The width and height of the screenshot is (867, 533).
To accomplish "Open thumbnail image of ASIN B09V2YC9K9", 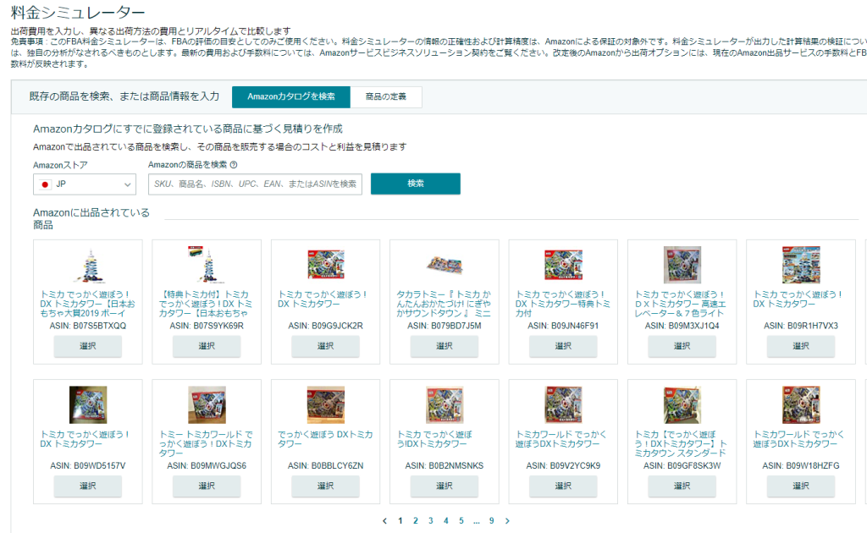I will click(x=563, y=405).
